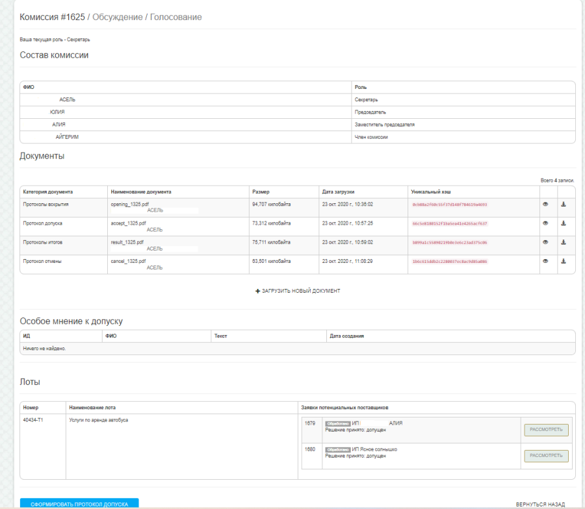Viewport: 585px width, 509px height.
Task: View the accept_1325.pdf document via eye icon
Action: 546,223
